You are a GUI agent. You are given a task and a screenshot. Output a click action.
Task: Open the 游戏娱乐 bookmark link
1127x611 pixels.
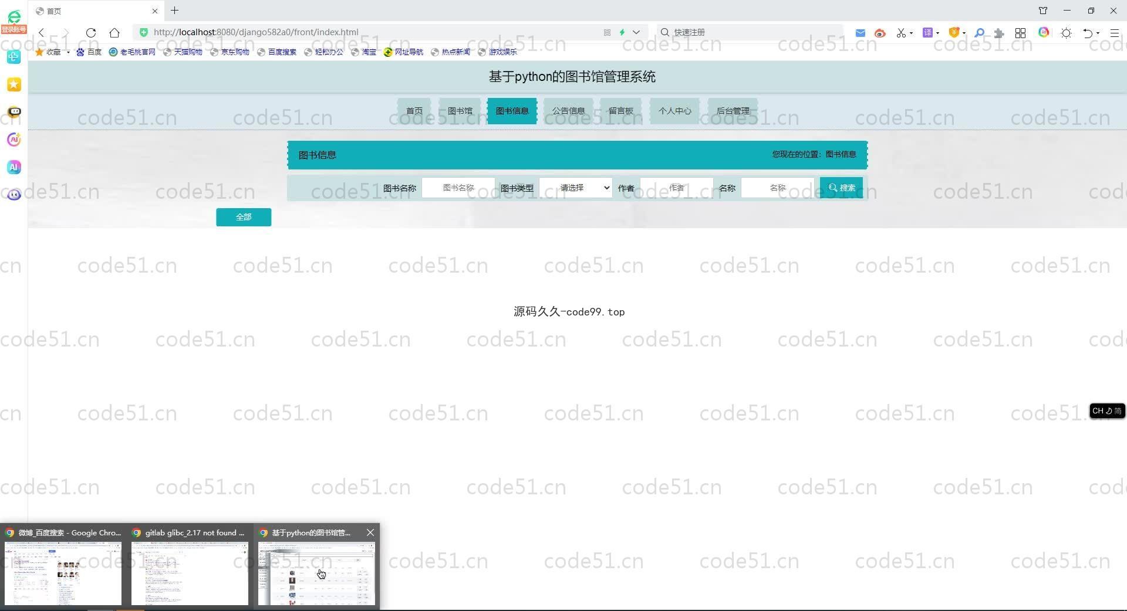[x=497, y=52]
